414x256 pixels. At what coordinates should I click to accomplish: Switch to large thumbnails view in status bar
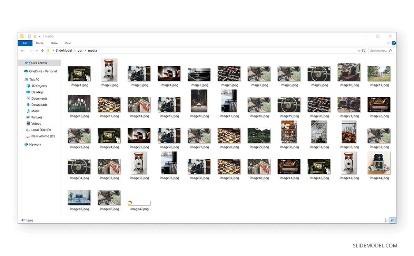393,220
